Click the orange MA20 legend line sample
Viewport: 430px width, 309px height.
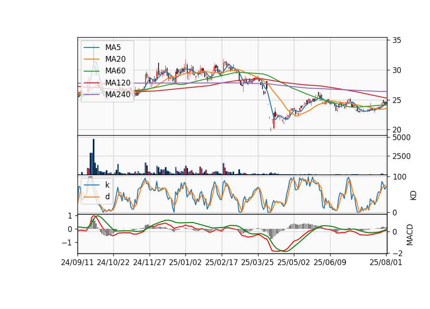pyautogui.click(x=91, y=59)
